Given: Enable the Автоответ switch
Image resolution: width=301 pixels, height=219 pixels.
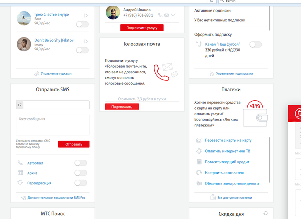Looking at the screenshot, I should tap(80, 163).
